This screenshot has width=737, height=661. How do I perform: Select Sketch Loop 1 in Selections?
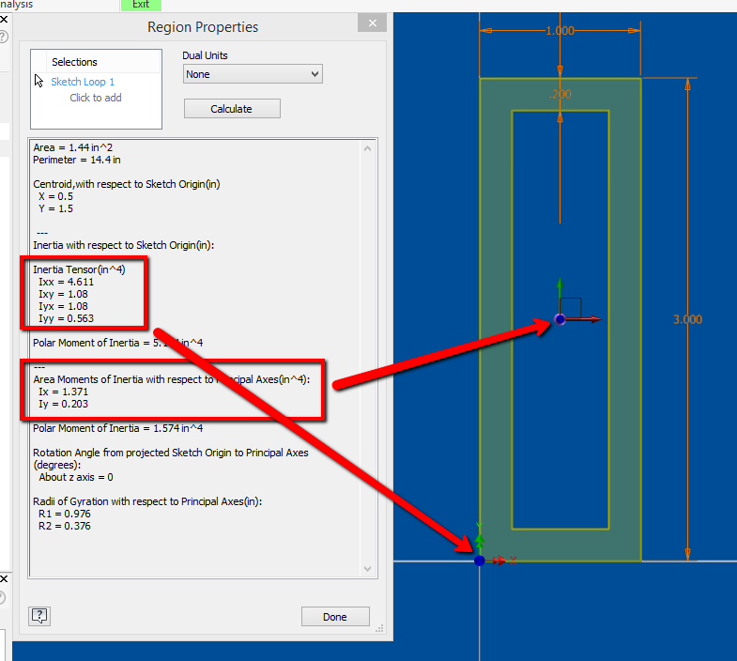83,82
